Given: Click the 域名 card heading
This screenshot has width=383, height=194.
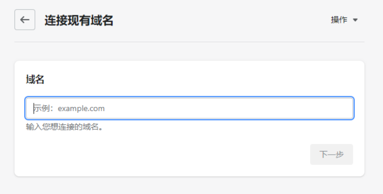Looking at the screenshot, I should [x=35, y=80].
